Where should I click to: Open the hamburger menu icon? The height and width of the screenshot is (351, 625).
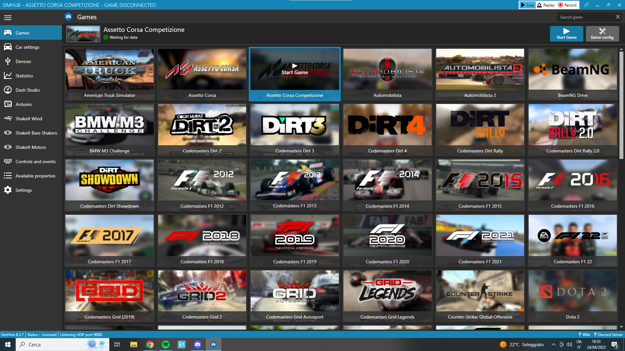pos(8,18)
